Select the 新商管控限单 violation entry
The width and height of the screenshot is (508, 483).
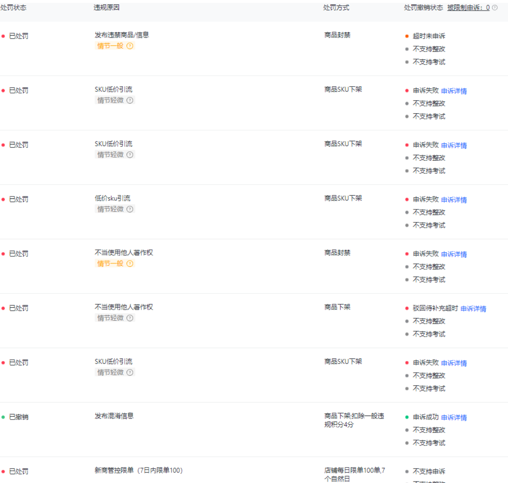(x=138, y=470)
